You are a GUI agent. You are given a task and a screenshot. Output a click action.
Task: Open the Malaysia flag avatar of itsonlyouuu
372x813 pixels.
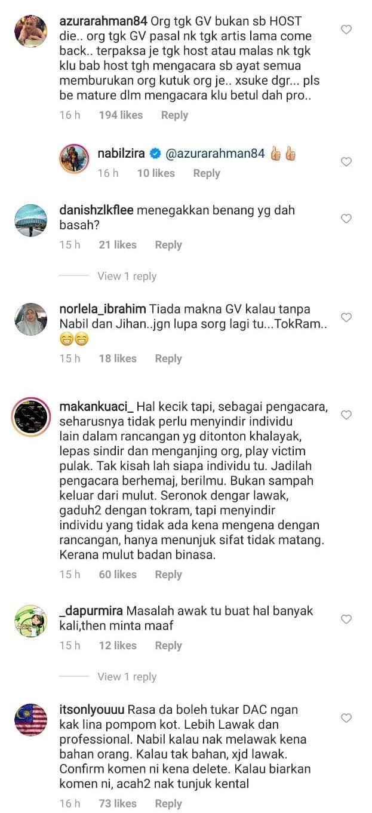click(x=30, y=720)
